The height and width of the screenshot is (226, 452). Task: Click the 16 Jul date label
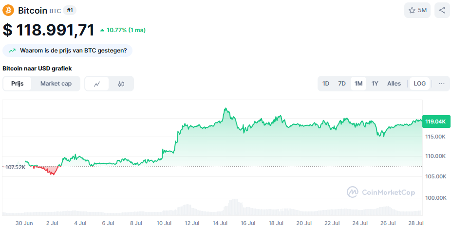tap(248, 223)
